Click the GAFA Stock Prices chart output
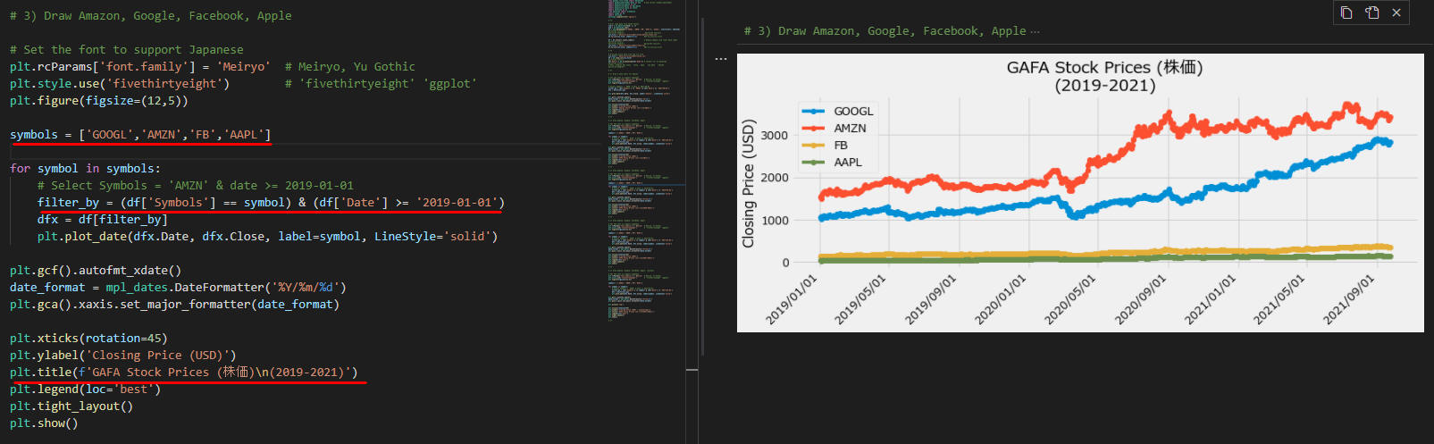The width and height of the screenshot is (1434, 444). (1080, 193)
